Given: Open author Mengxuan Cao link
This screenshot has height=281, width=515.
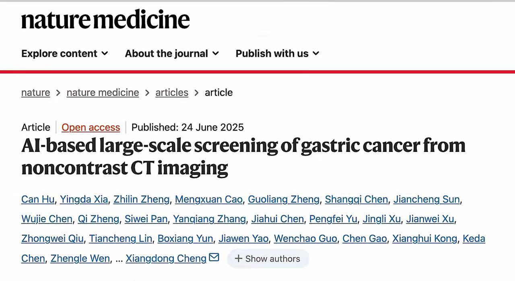Looking at the screenshot, I should pyautogui.click(x=208, y=199).
